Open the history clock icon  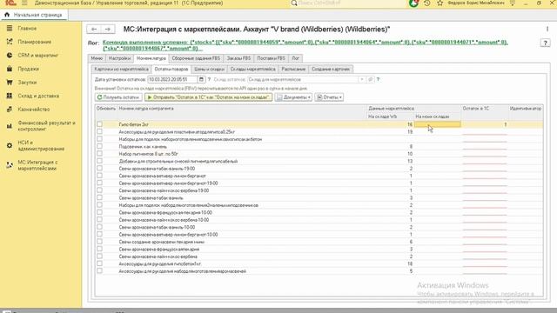click(x=427, y=3)
